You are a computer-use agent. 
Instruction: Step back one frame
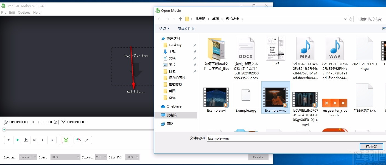click(9, 140)
